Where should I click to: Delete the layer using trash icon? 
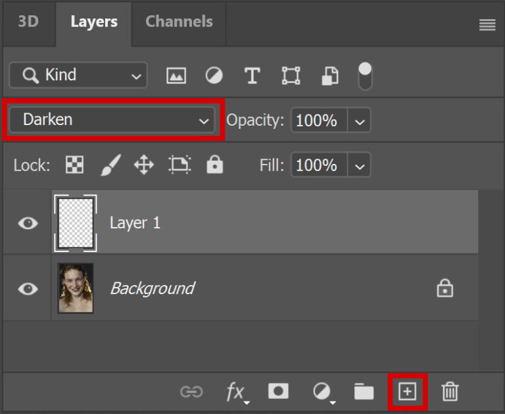450,392
